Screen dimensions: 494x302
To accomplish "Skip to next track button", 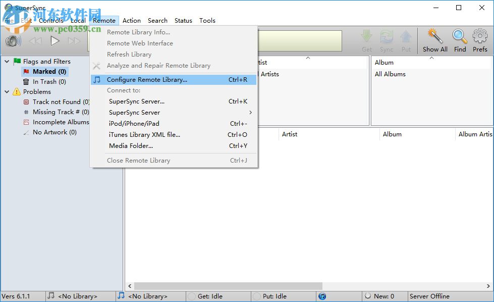I will pyautogui.click(x=74, y=41).
